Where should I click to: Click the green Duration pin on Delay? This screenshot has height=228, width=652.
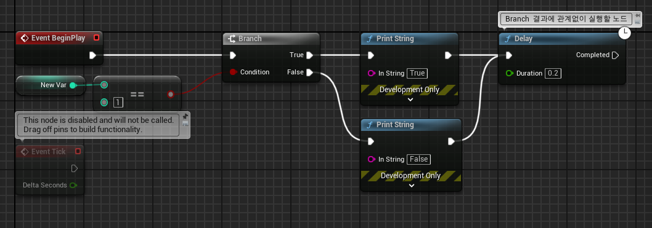tap(510, 73)
